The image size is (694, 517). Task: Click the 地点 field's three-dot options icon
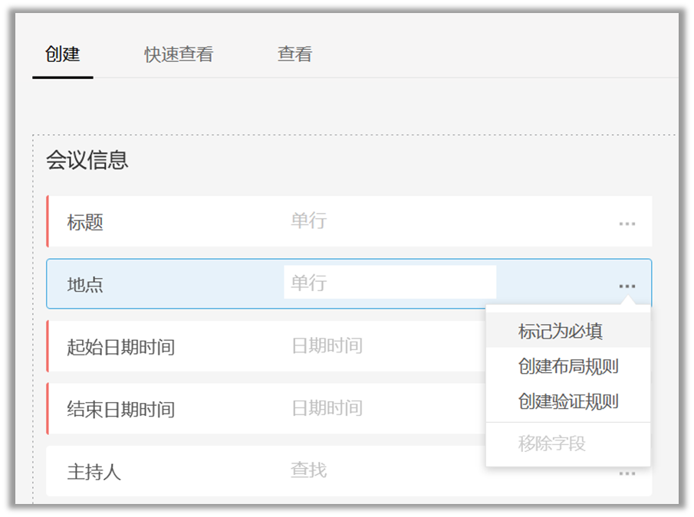click(627, 286)
